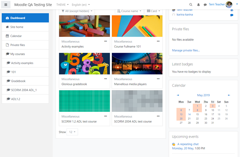Select May 3 in the calendar
This screenshot has width=240, height=157.
[212, 106]
